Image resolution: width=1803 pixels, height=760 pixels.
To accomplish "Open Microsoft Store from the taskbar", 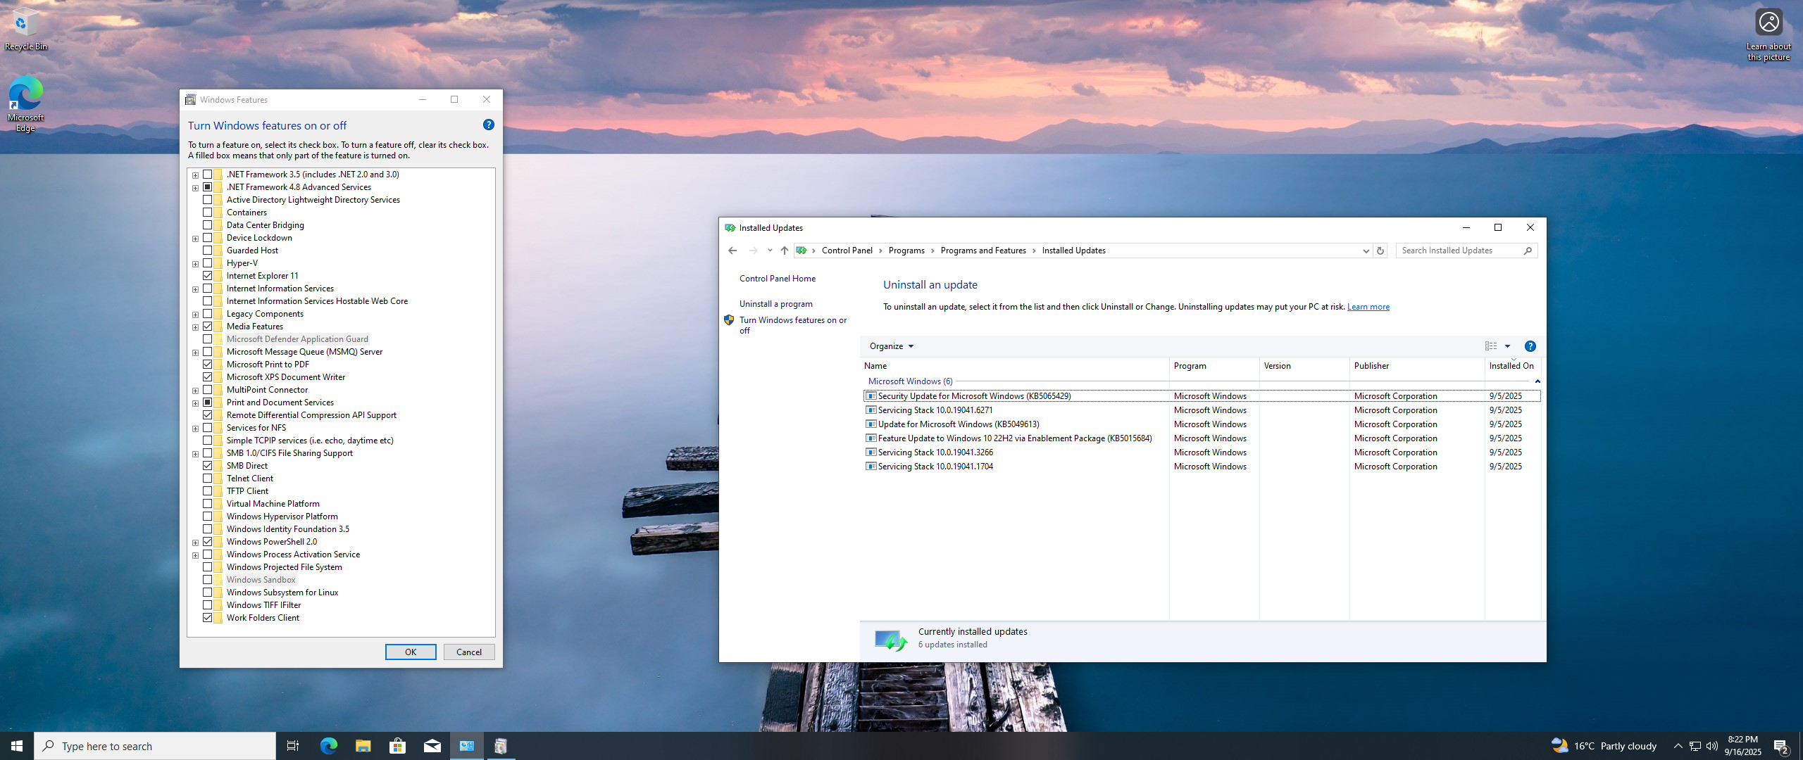I will tap(397, 746).
